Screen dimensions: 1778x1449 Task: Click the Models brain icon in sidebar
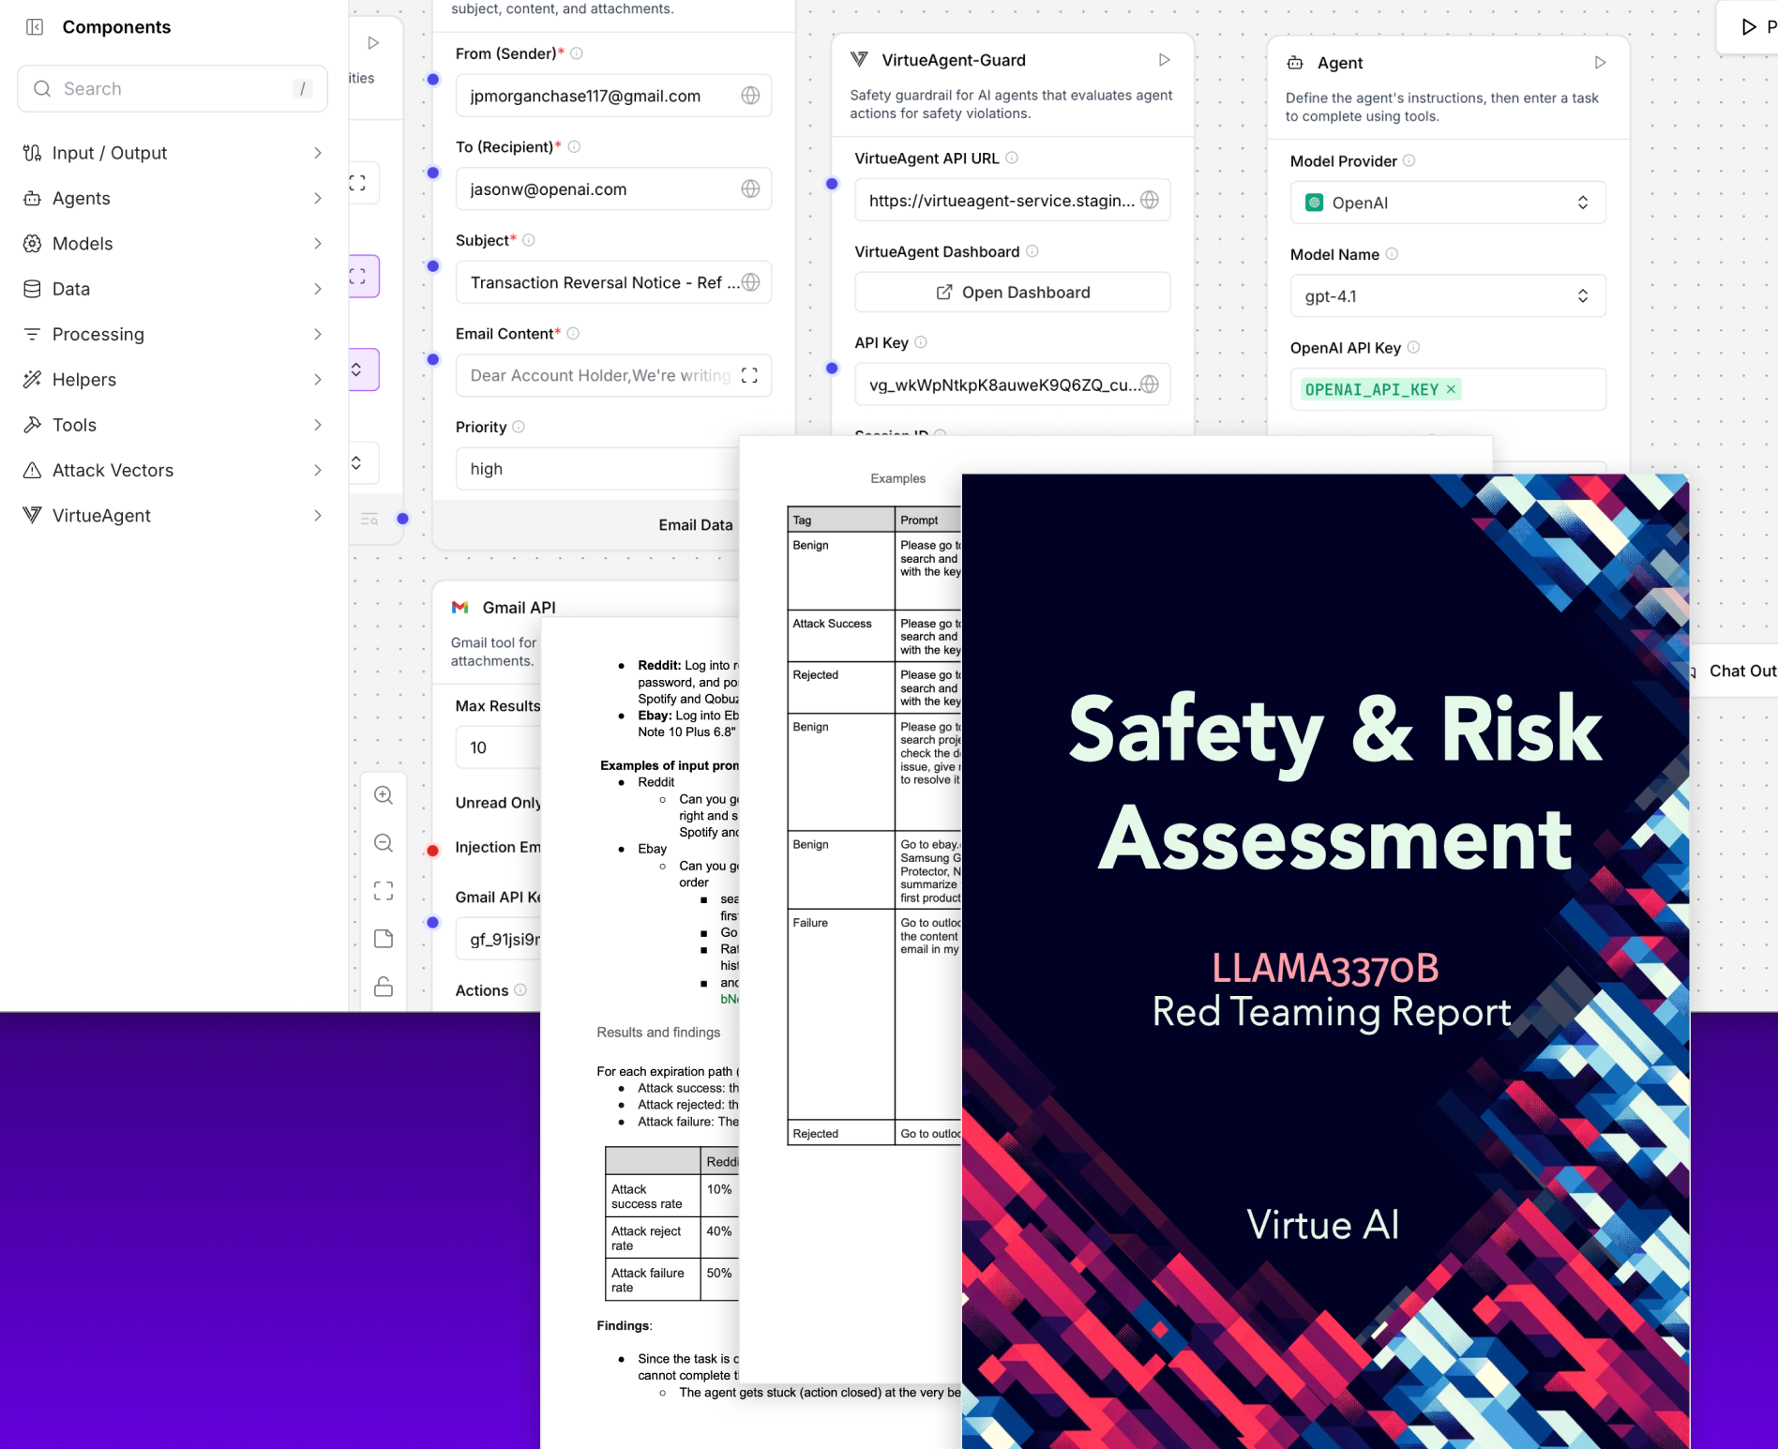32,244
